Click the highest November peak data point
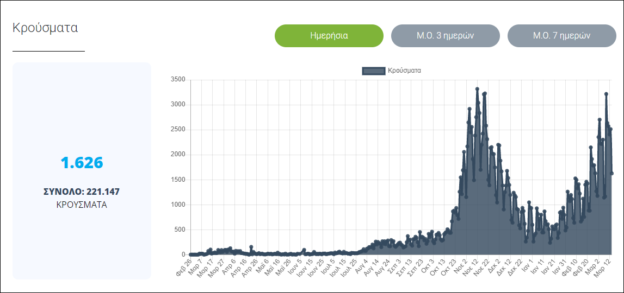 [x=477, y=89]
